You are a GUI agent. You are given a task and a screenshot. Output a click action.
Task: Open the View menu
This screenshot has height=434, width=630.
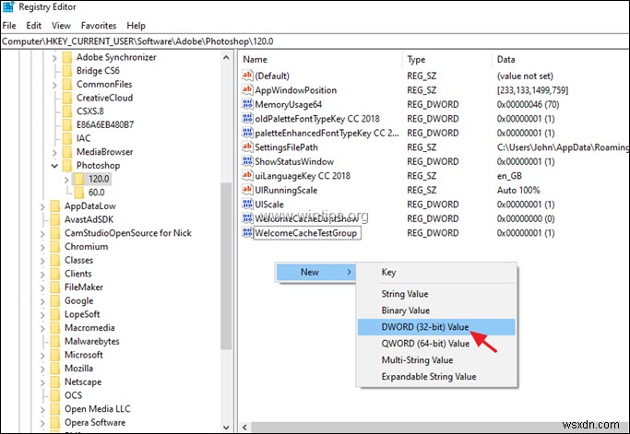point(61,26)
